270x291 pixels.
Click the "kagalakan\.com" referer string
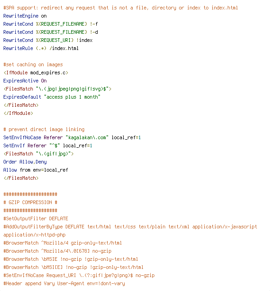point(87,137)
